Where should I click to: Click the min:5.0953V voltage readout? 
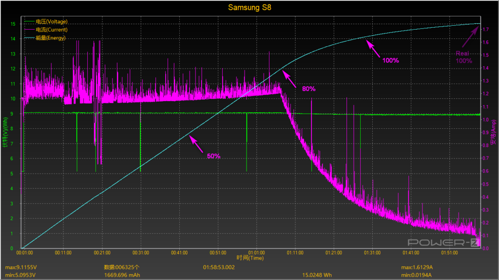(20, 275)
